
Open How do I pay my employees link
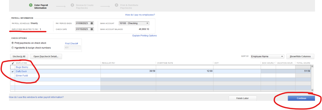pos(140,15)
